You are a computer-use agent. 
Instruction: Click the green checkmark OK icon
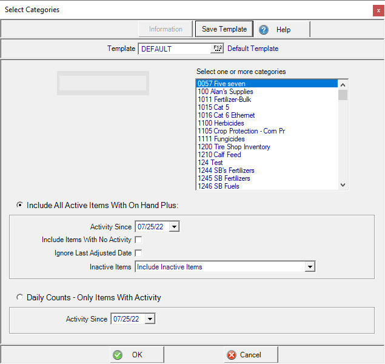pyautogui.click(x=118, y=355)
